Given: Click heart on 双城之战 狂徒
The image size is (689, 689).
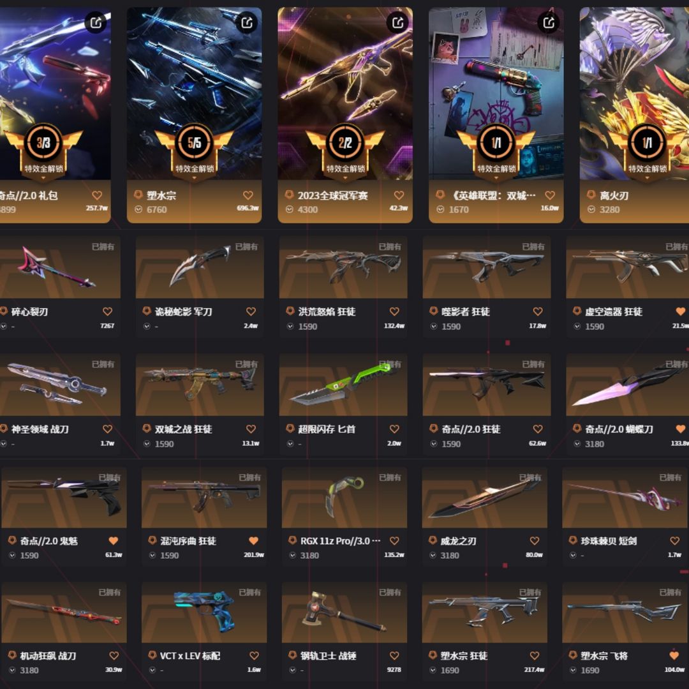Looking at the screenshot, I should 251,429.
